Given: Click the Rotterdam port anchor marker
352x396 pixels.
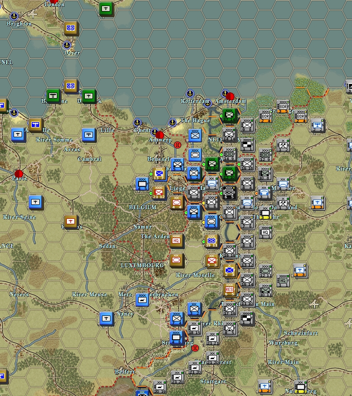Looking at the screenshot, I should pyautogui.click(x=190, y=94).
